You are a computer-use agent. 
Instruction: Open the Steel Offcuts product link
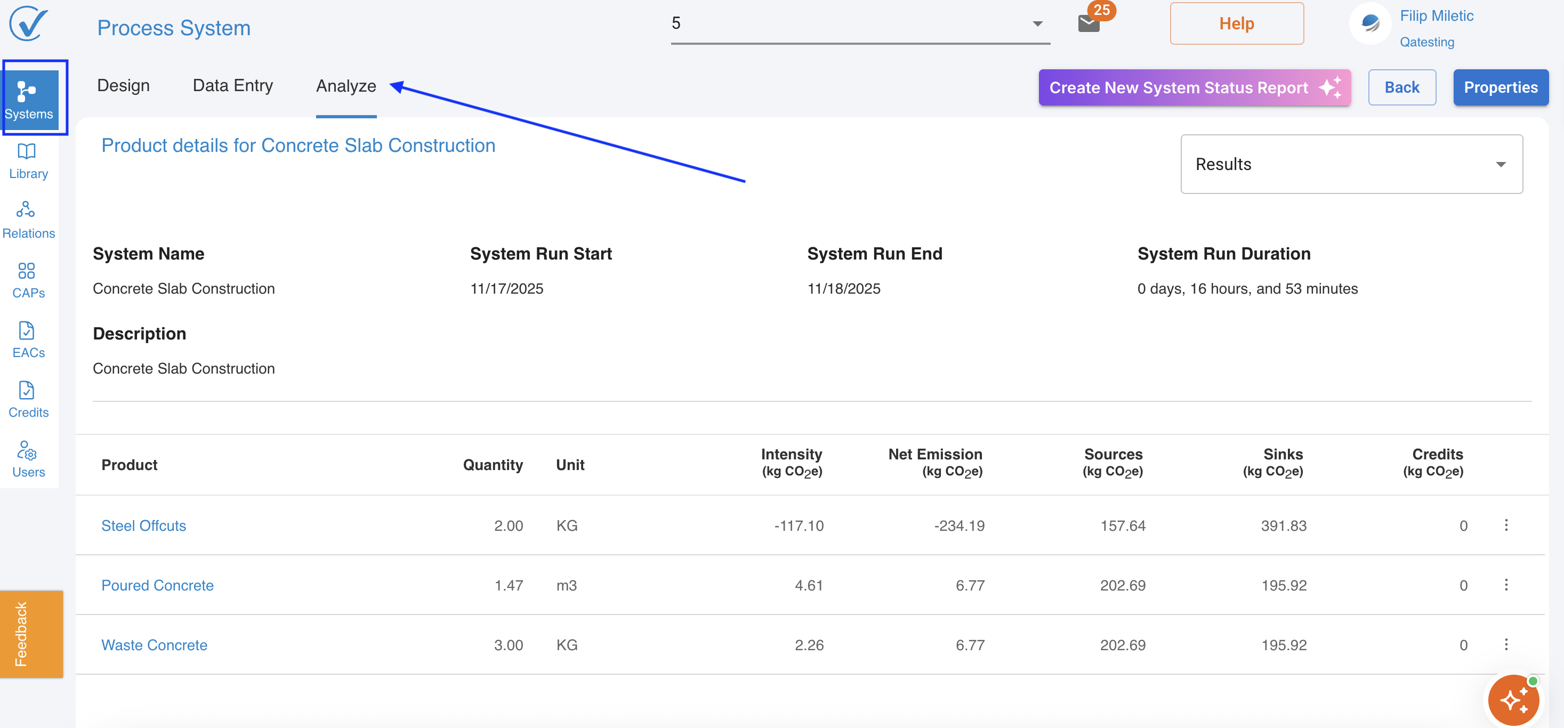pyautogui.click(x=143, y=526)
